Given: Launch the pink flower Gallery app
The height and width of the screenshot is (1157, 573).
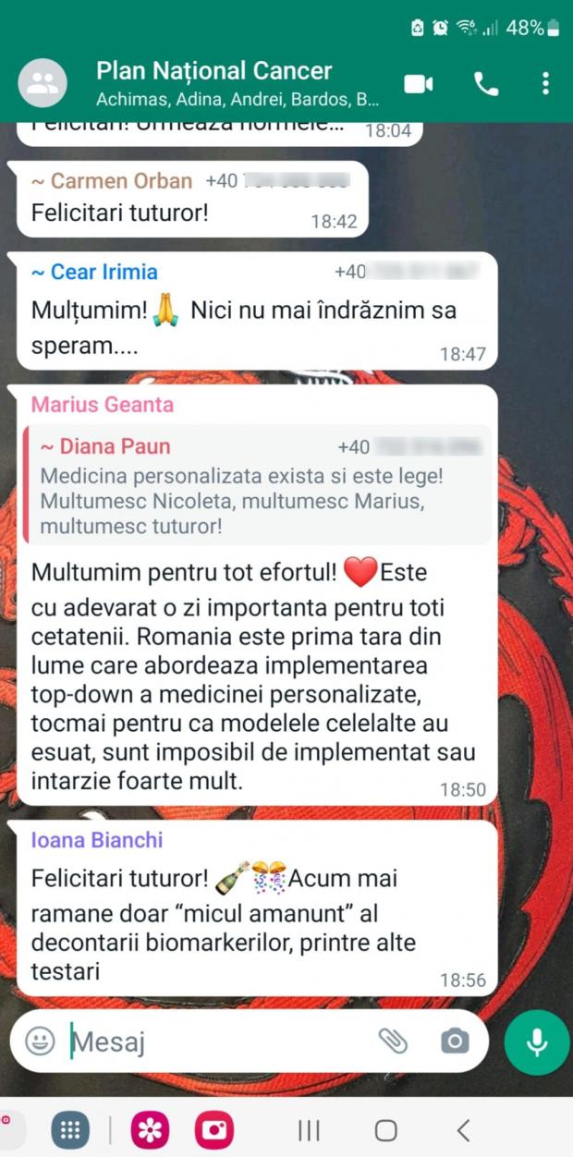Looking at the screenshot, I should [150, 1129].
